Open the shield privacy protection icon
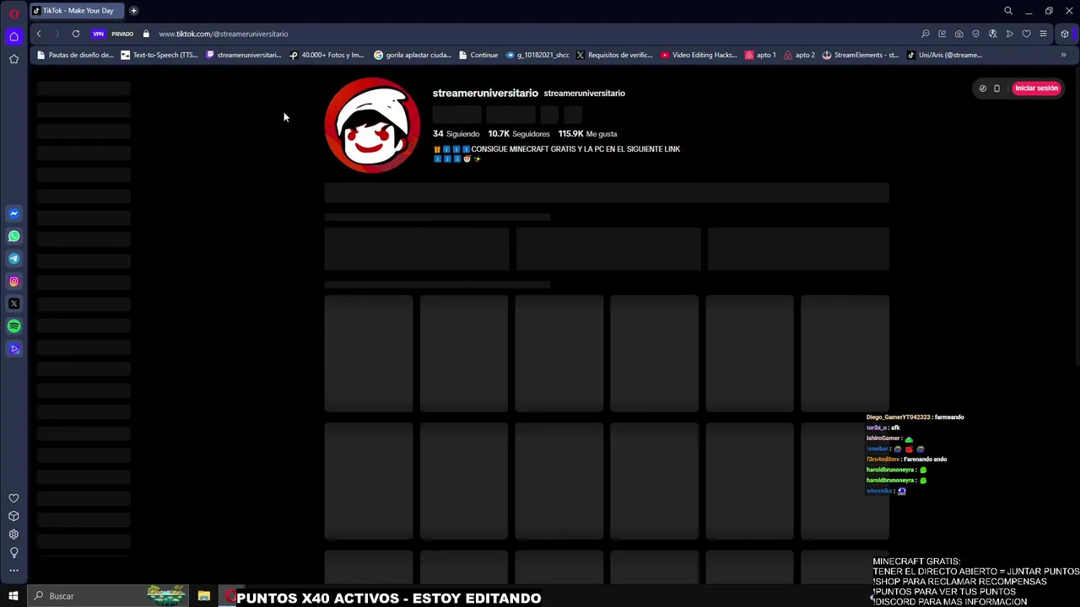Image resolution: width=1080 pixels, height=607 pixels. (976, 34)
